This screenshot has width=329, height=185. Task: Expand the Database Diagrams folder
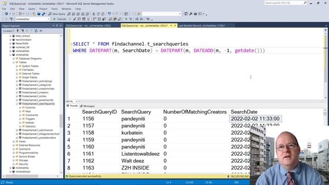tap(14, 59)
